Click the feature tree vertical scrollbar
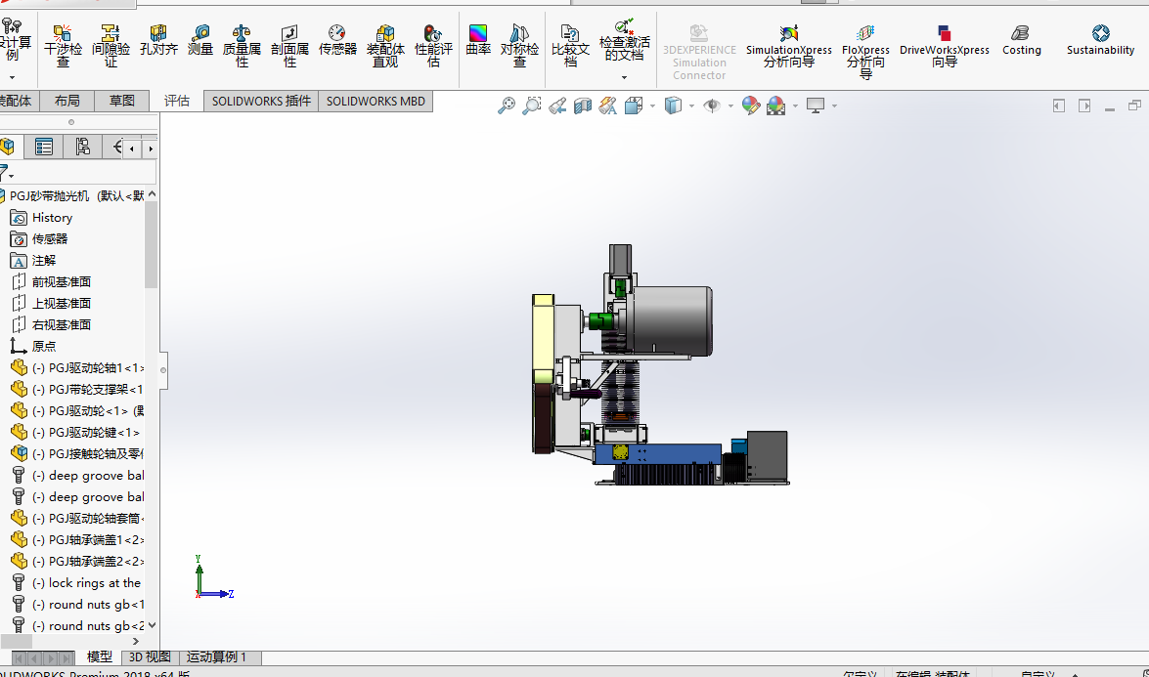The width and height of the screenshot is (1149, 677). pos(151,245)
